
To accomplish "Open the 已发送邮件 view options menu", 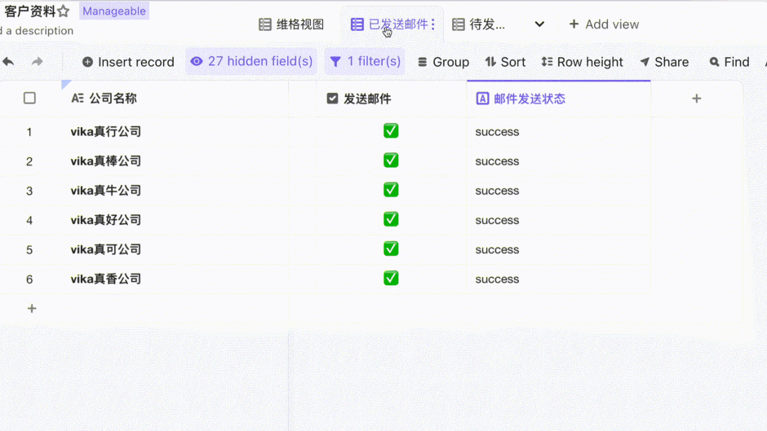I will 432,24.
